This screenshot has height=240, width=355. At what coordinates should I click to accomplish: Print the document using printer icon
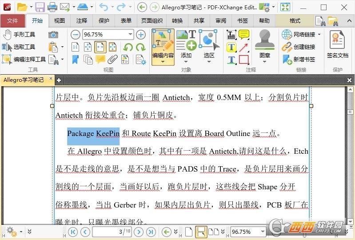click(52, 7)
